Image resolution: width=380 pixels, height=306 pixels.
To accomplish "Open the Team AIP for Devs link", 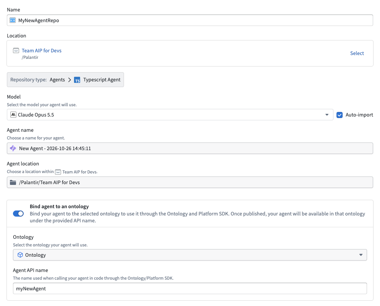I will coord(42,50).
